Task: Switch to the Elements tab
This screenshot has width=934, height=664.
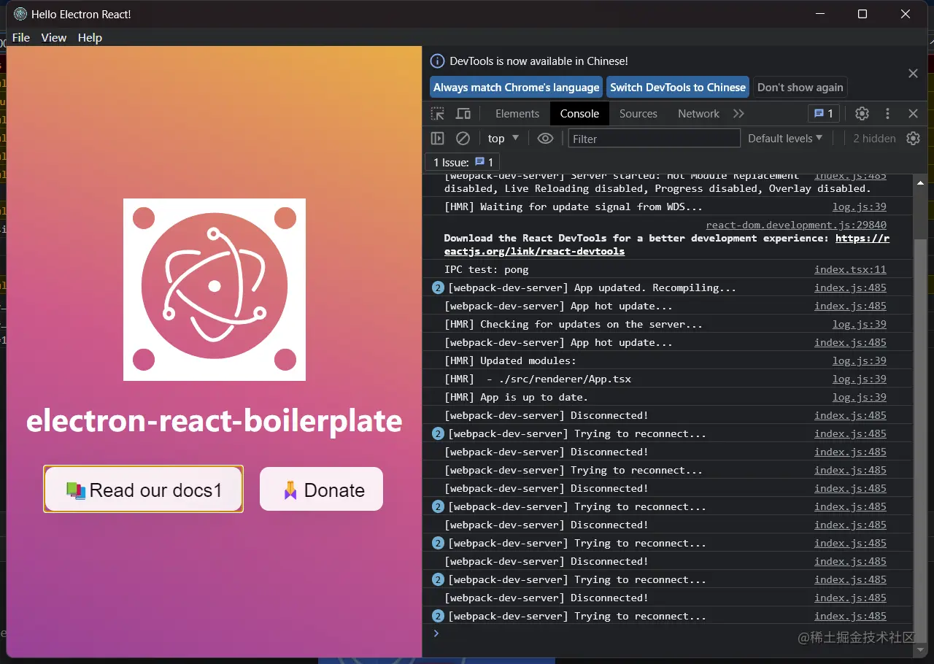Action: coord(517,114)
